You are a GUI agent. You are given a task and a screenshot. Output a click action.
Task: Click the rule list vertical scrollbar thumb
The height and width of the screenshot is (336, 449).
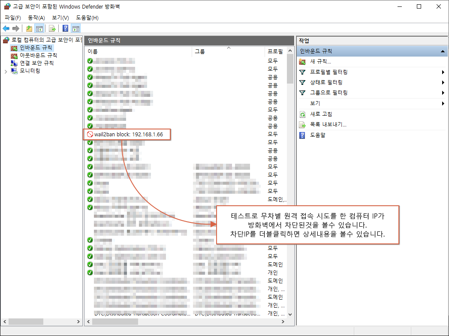(290, 69)
